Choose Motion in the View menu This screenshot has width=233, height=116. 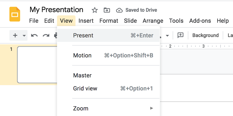tap(82, 55)
